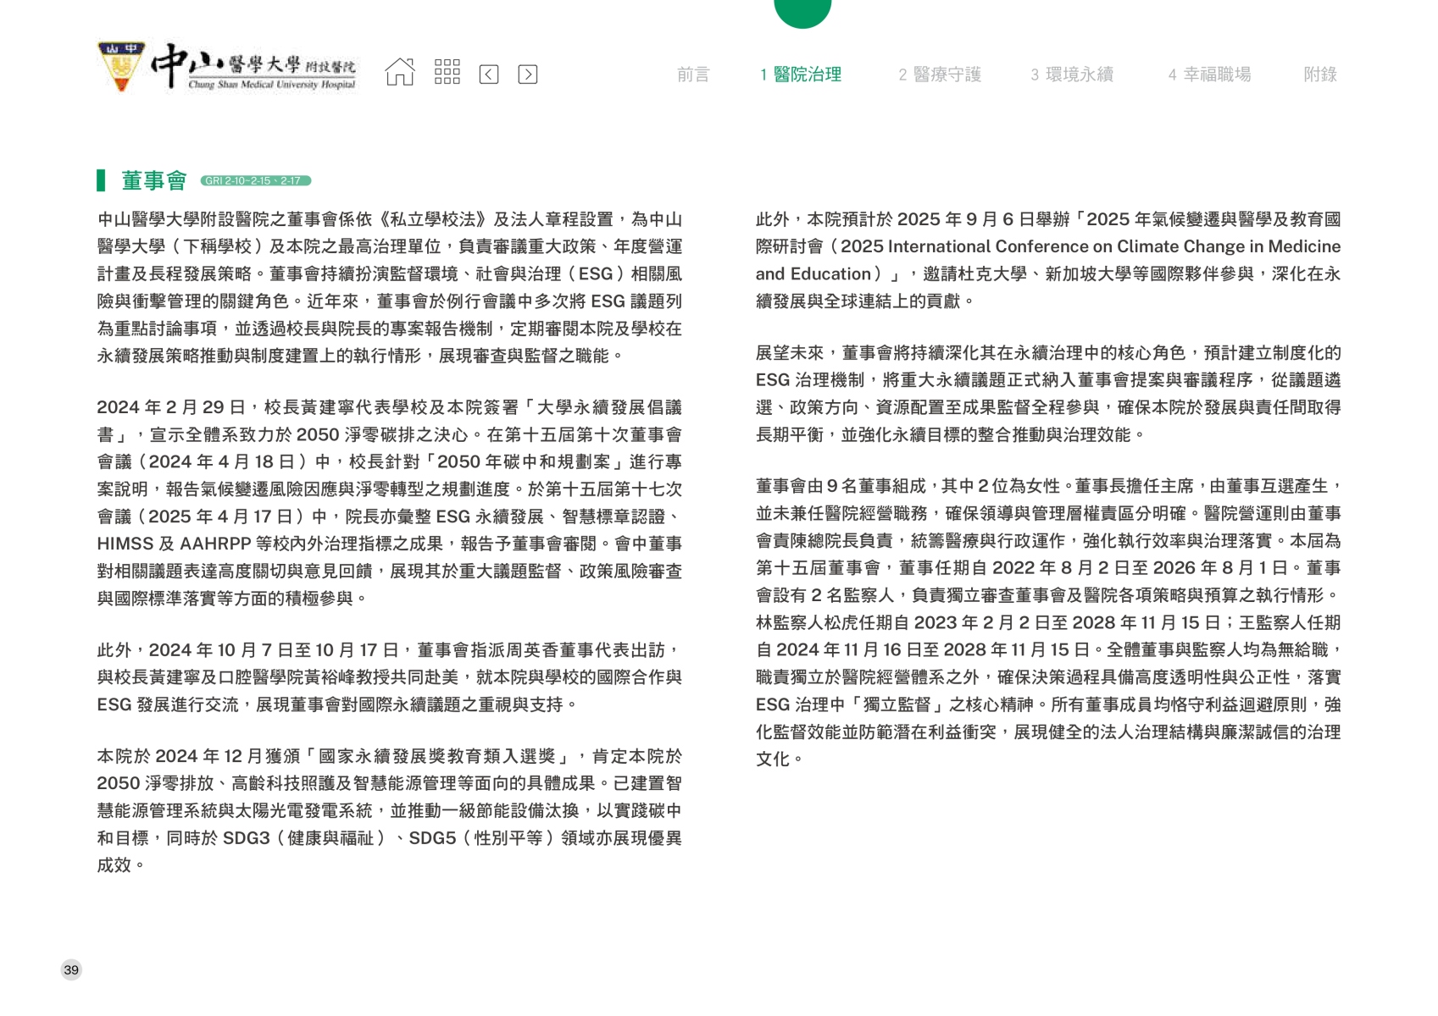Navigate to the 3 環境永續 tab
The image size is (1438, 1016).
pyautogui.click(x=1071, y=75)
